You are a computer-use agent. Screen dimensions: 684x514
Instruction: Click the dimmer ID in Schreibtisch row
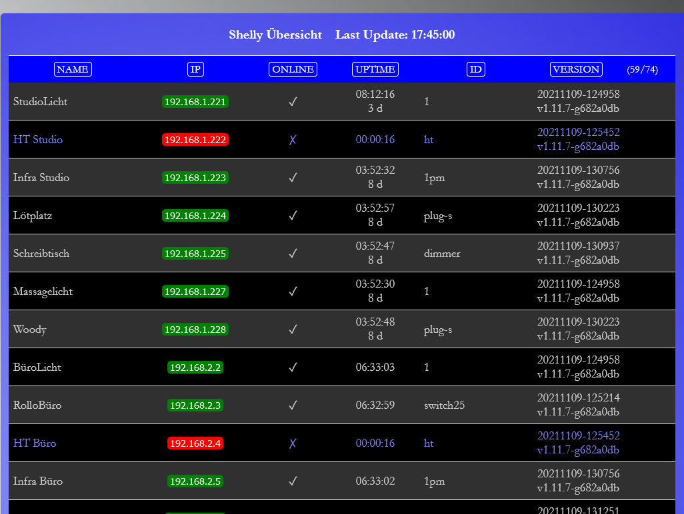tap(442, 253)
